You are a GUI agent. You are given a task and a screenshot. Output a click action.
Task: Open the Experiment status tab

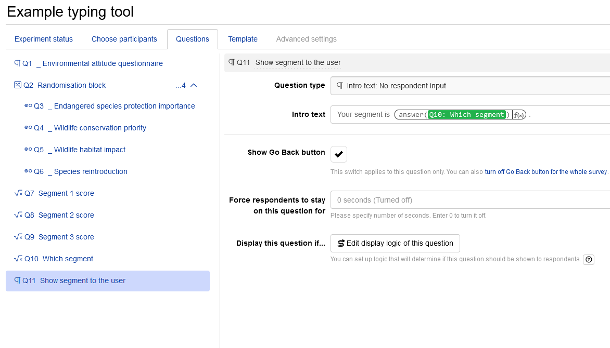coord(43,39)
